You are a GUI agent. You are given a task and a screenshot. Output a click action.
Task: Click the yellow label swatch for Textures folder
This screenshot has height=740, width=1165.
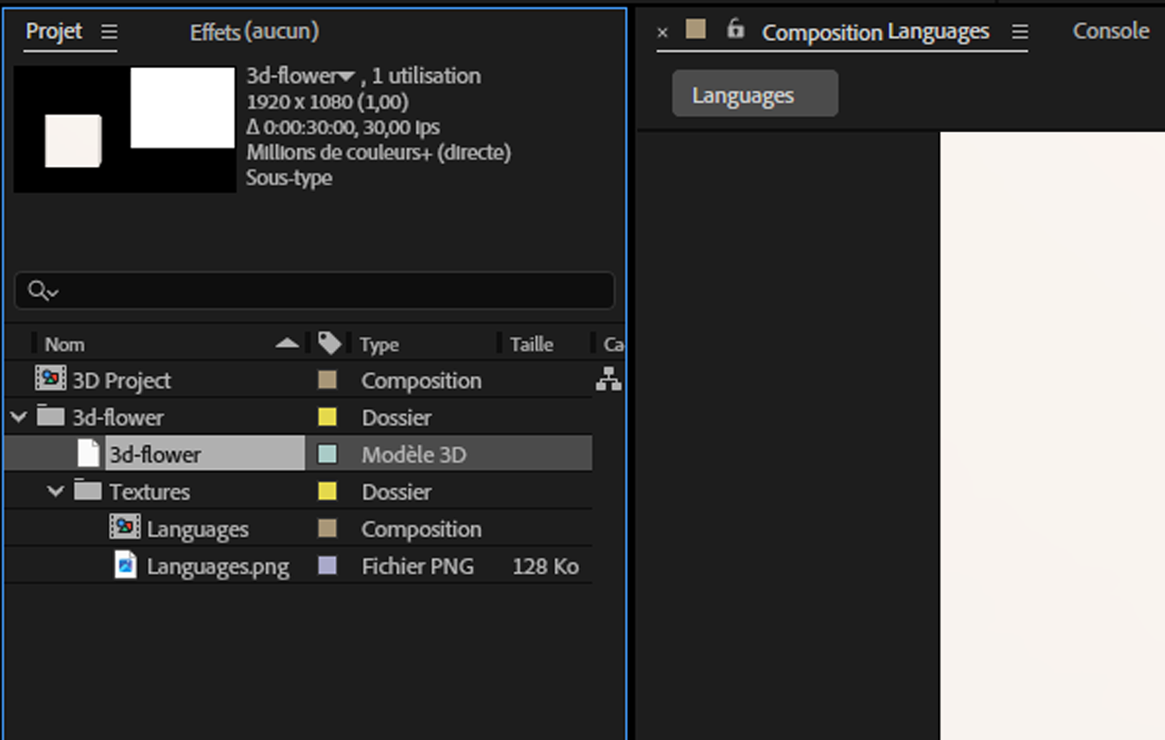tap(327, 491)
